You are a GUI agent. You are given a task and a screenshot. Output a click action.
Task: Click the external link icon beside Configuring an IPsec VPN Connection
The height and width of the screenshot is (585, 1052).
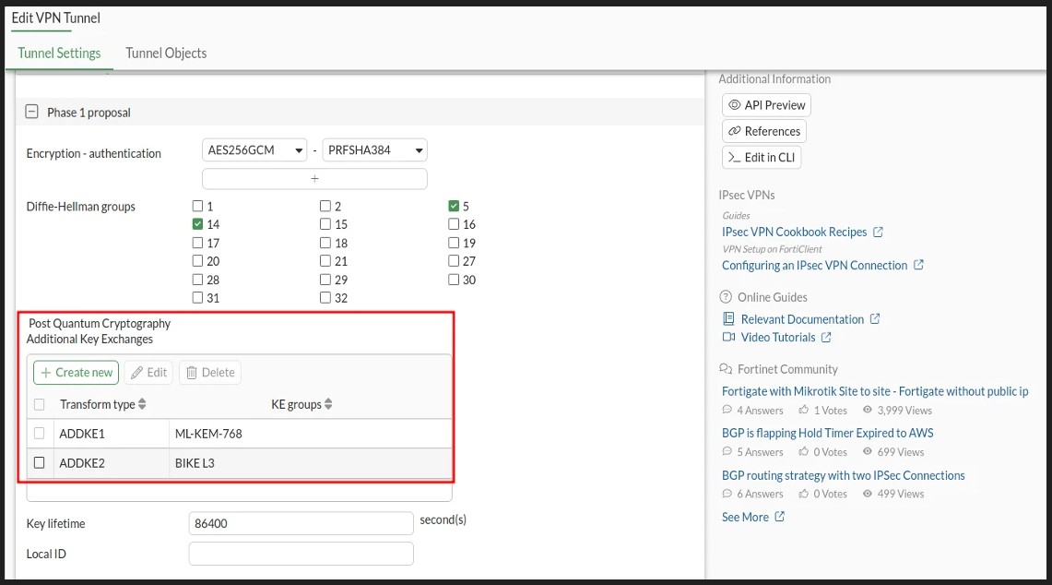click(918, 265)
